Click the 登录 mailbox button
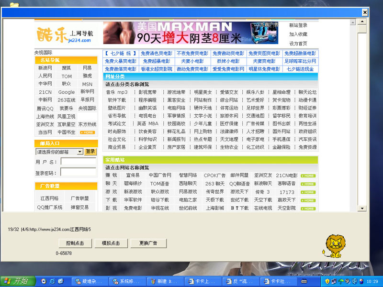 (x=90, y=152)
